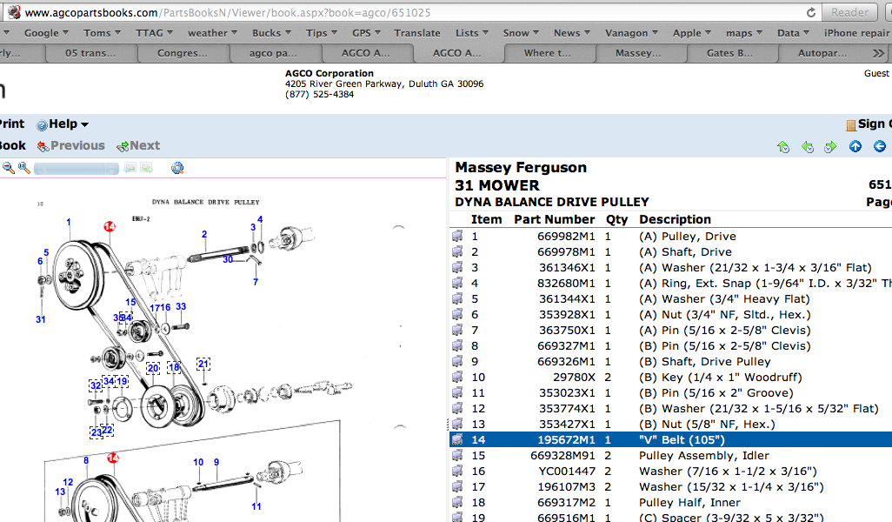This screenshot has height=522, width=892.
Task: Click the blue Help question mark icon
Action: (x=42, y=124)
